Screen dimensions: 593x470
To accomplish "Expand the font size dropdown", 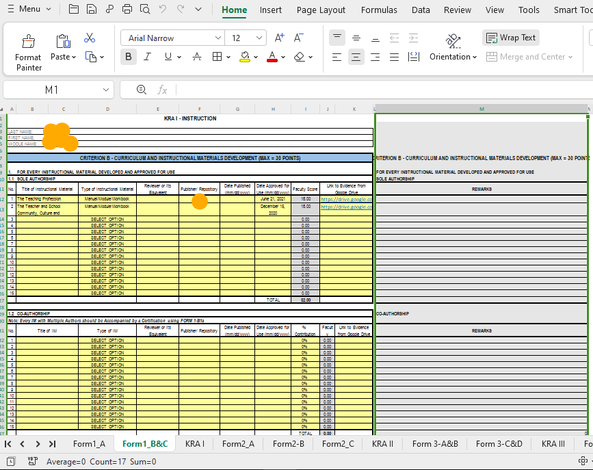I will click(259, 38).
